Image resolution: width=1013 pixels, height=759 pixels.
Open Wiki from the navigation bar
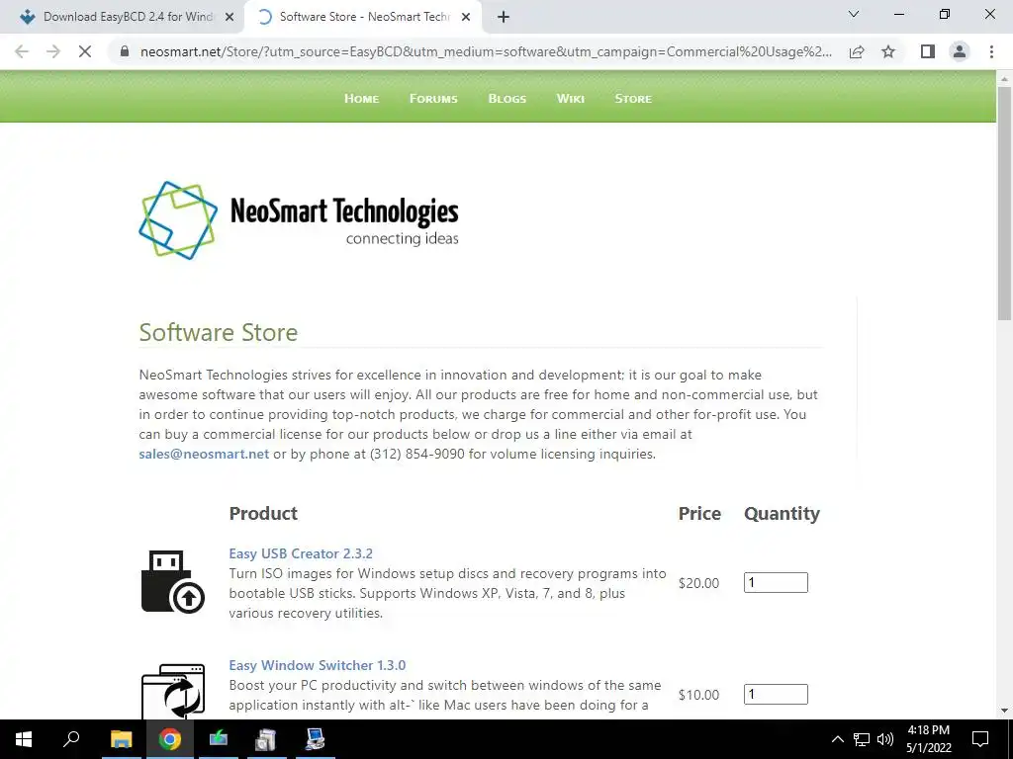[x=571, y=98]
